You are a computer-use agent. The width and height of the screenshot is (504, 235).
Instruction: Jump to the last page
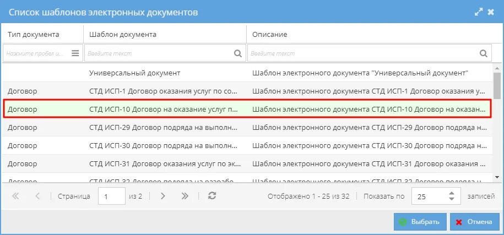coord(185,196)
